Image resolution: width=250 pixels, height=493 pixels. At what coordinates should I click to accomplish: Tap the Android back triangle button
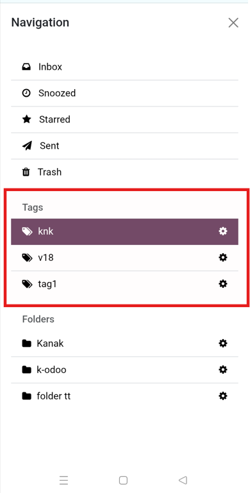pyautogui.click(x=183, y=480)
